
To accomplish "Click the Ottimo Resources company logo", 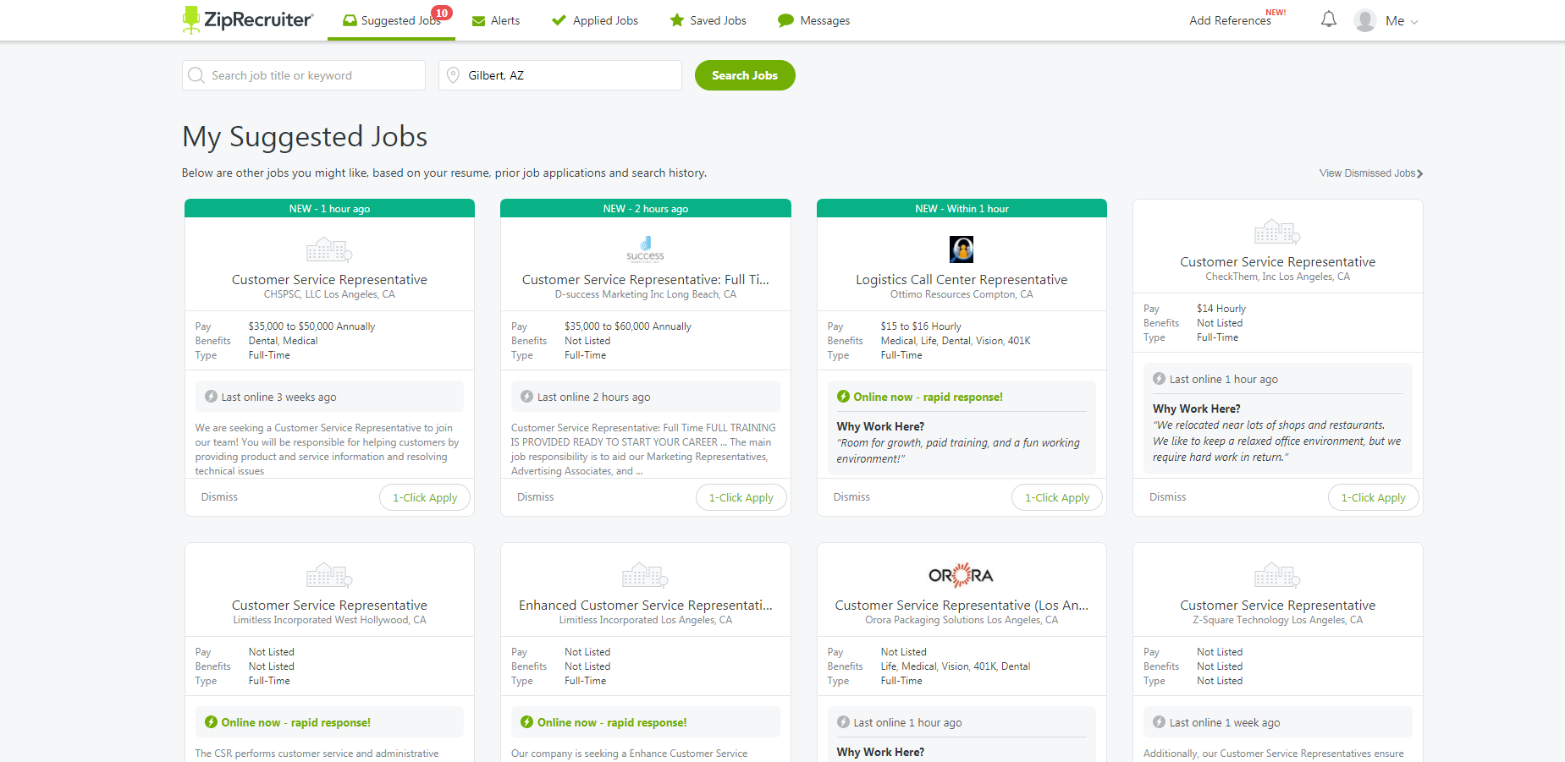I will [962, 249].
